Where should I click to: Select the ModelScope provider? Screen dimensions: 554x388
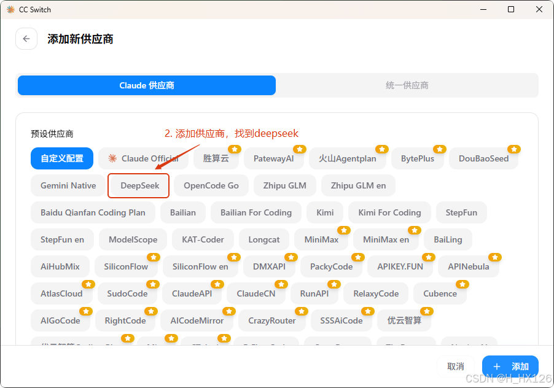(133, 239)
